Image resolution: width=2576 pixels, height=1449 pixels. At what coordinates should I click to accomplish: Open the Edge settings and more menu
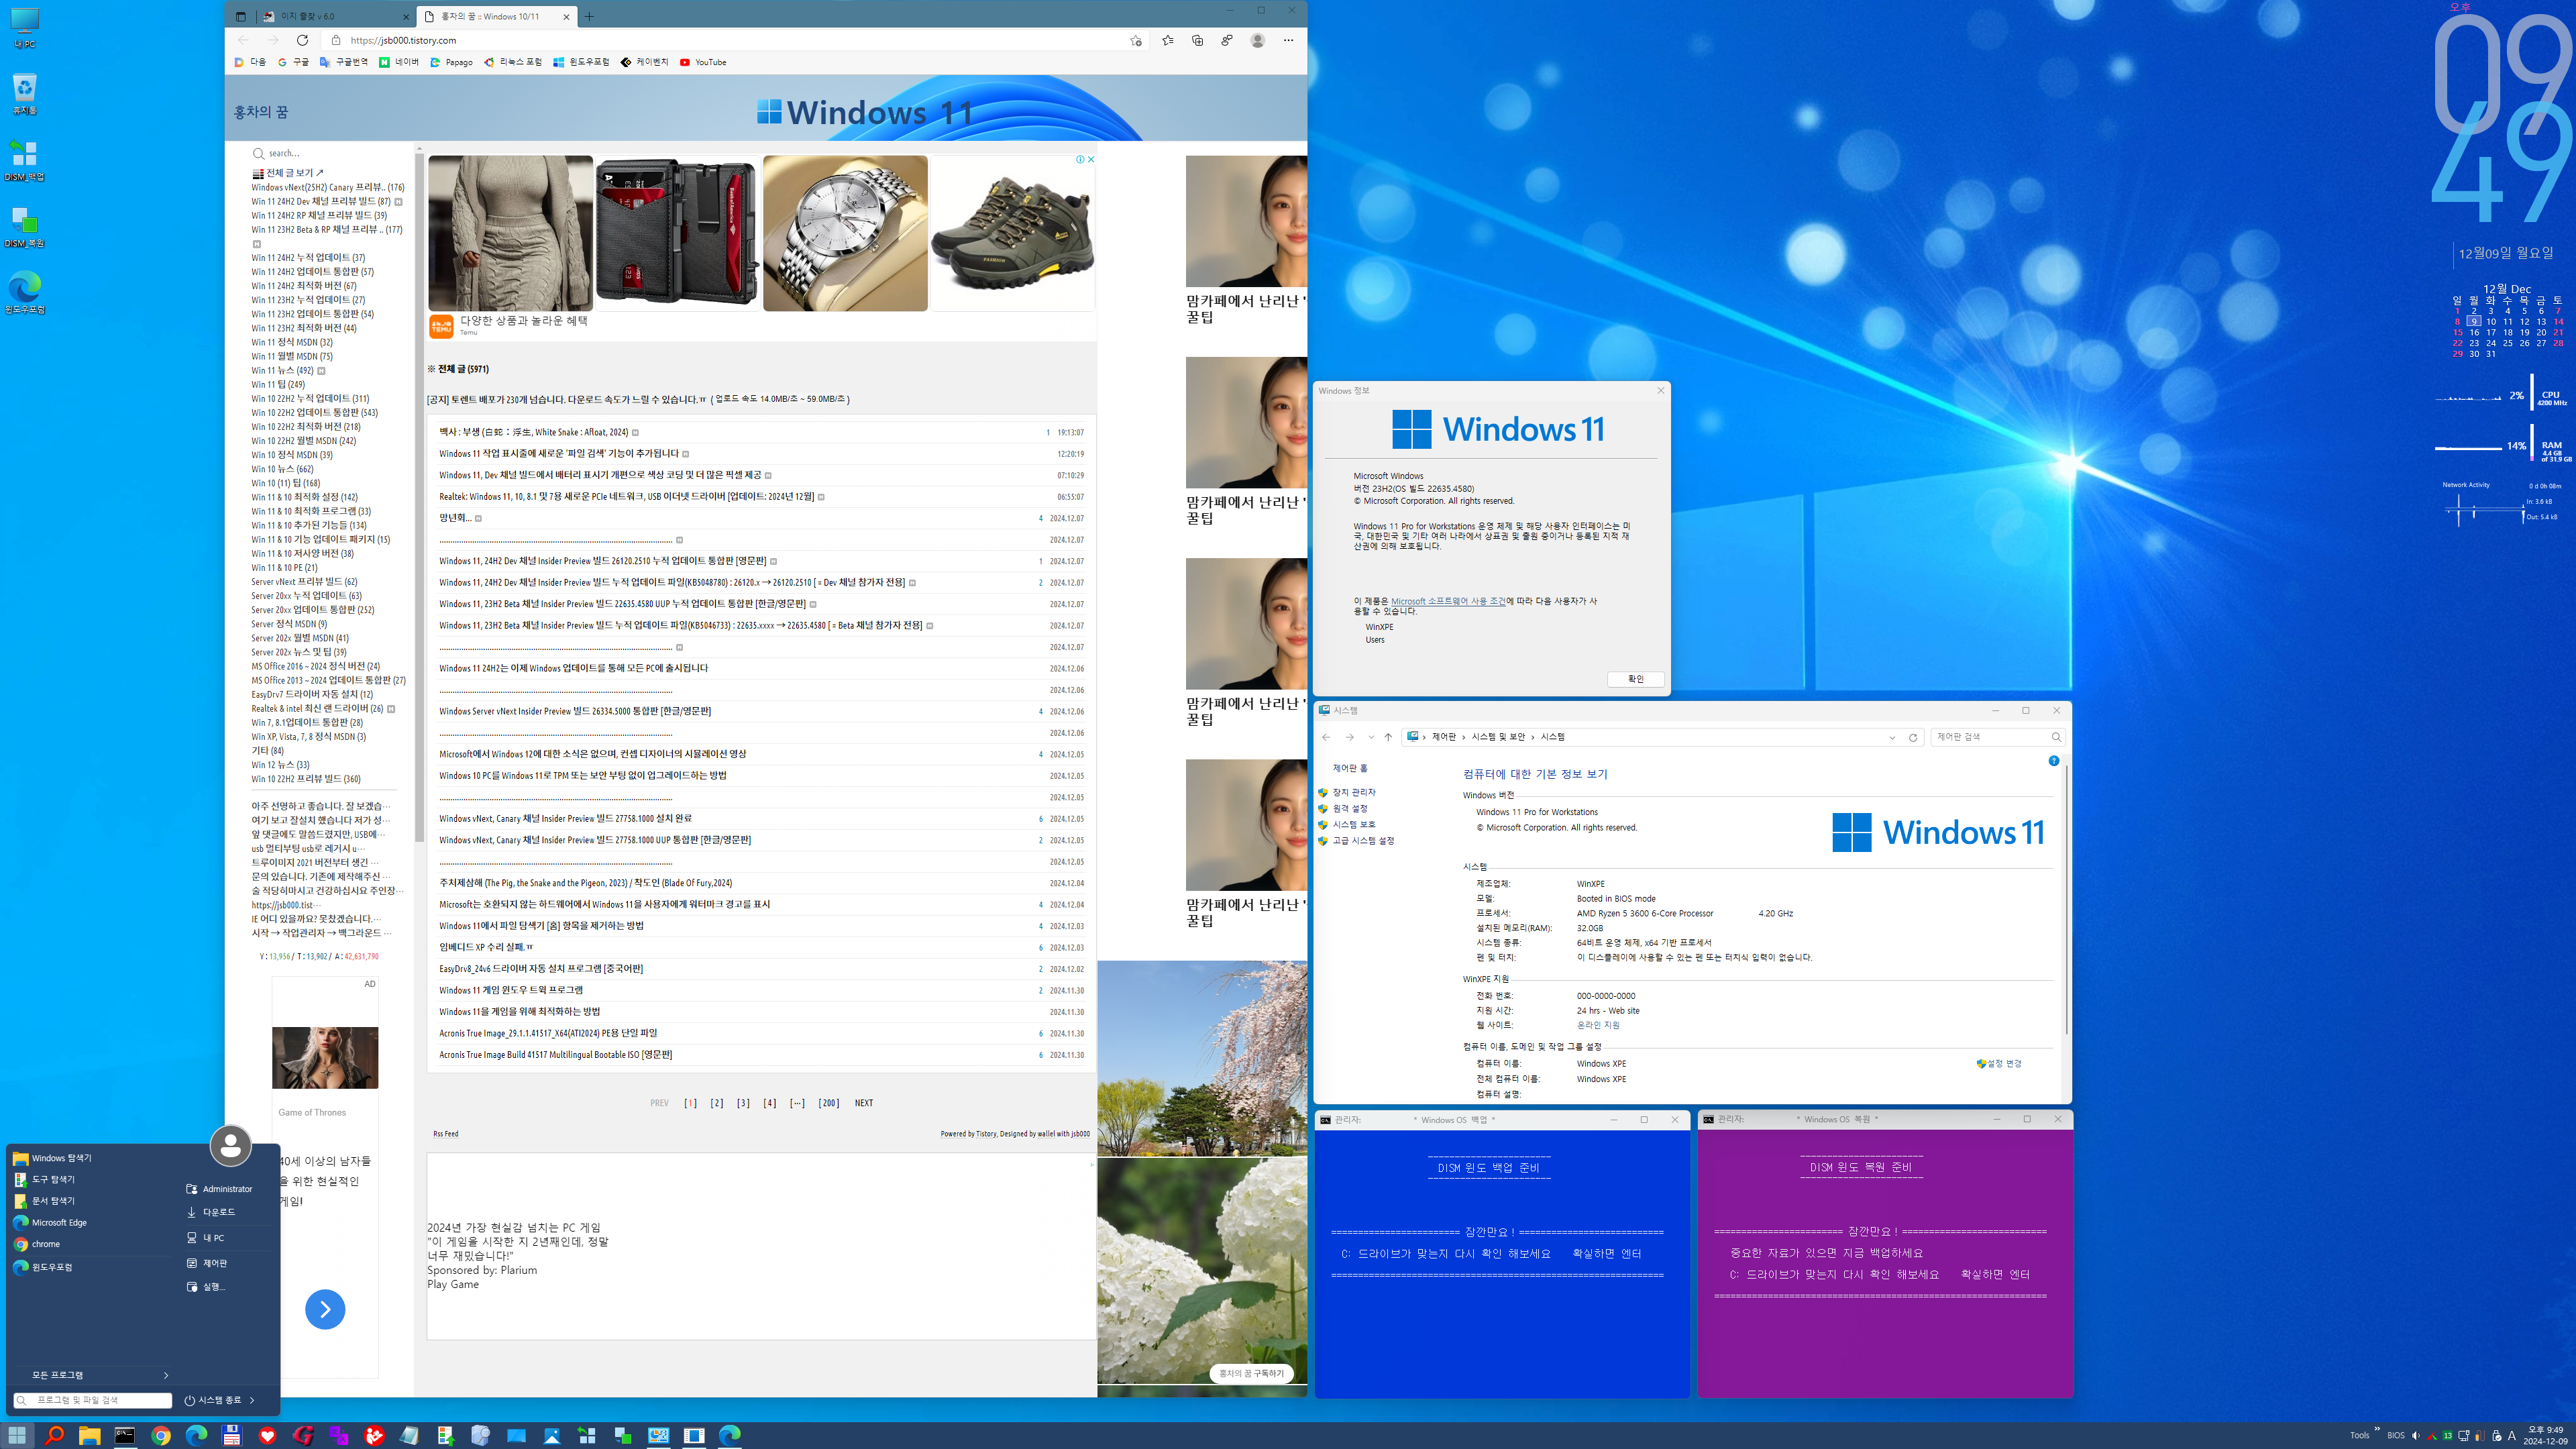[x=1288, y=40]
